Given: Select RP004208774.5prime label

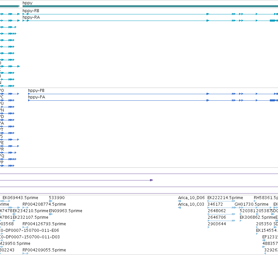Looking at the screenshot, I should [x=44, y=204].
